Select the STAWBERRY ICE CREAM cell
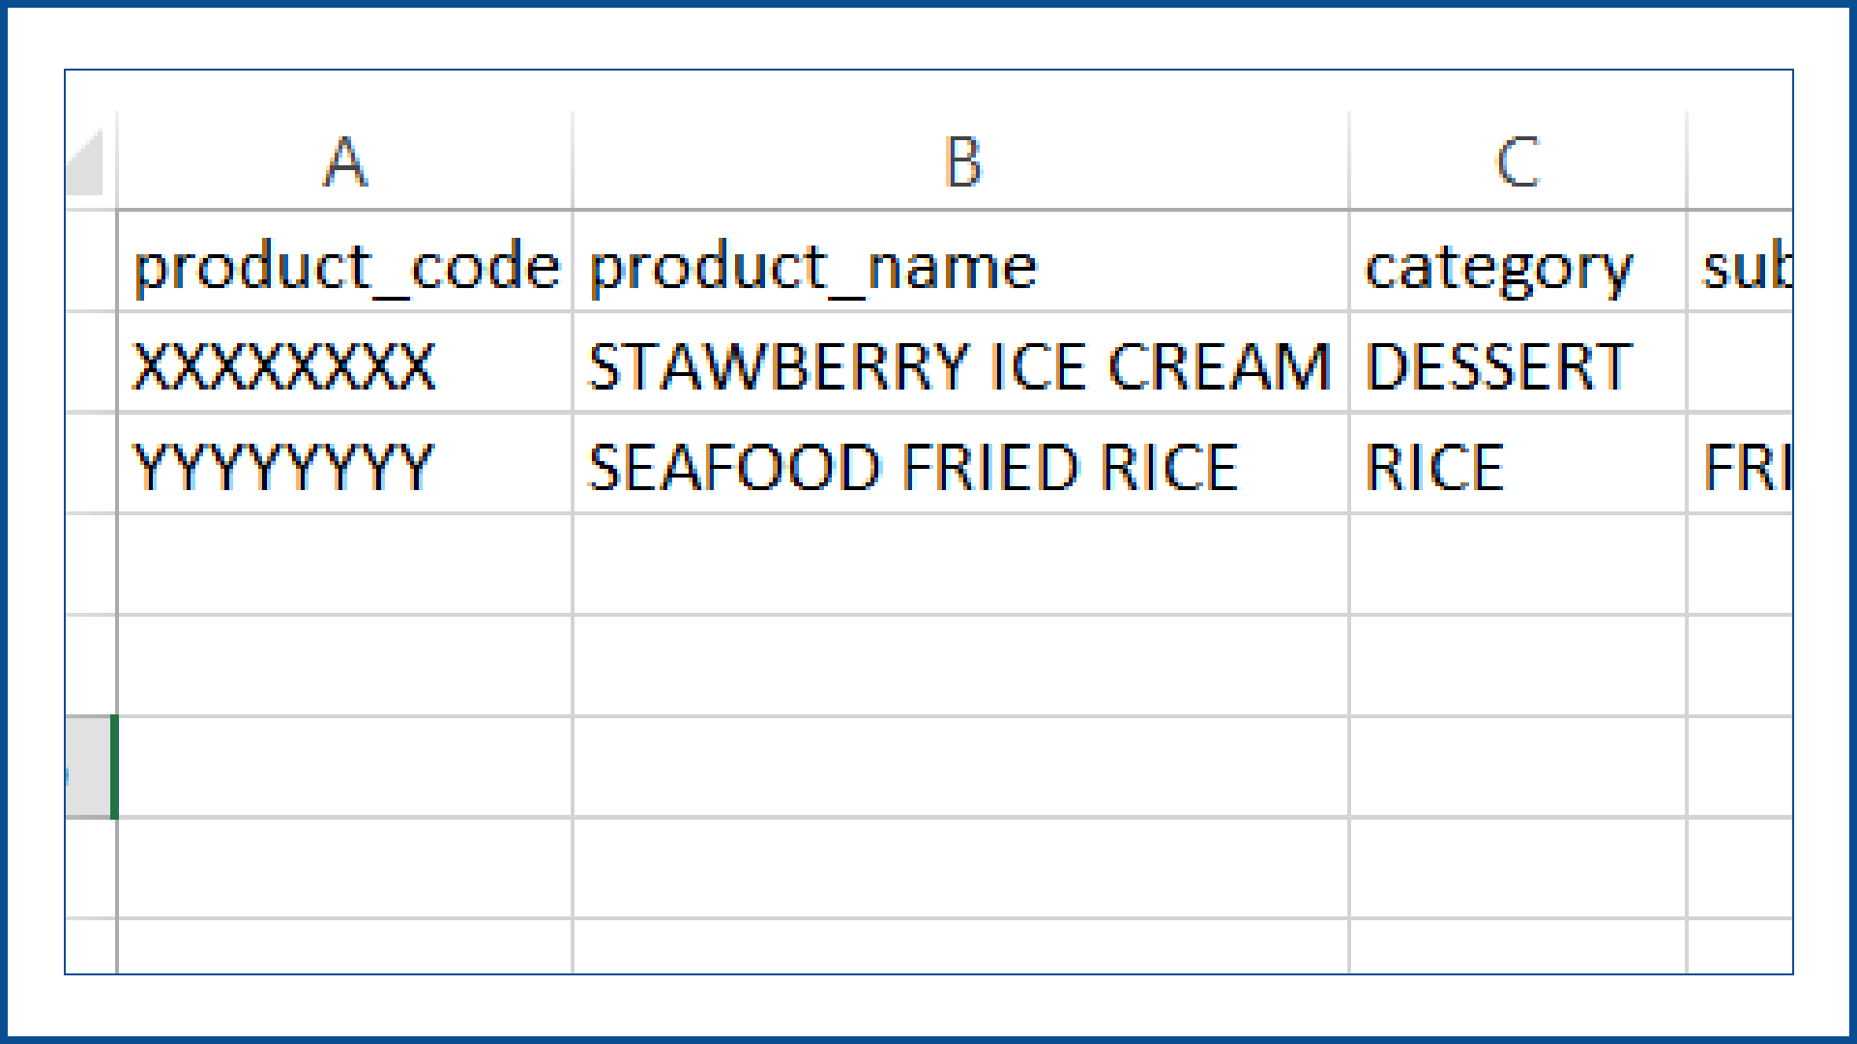Image resolution: width=1857 pixels, height=1044 pixels. pos(960,366)
